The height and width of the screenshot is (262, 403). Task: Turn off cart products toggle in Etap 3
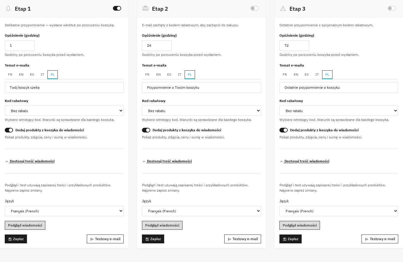[284, 130]
